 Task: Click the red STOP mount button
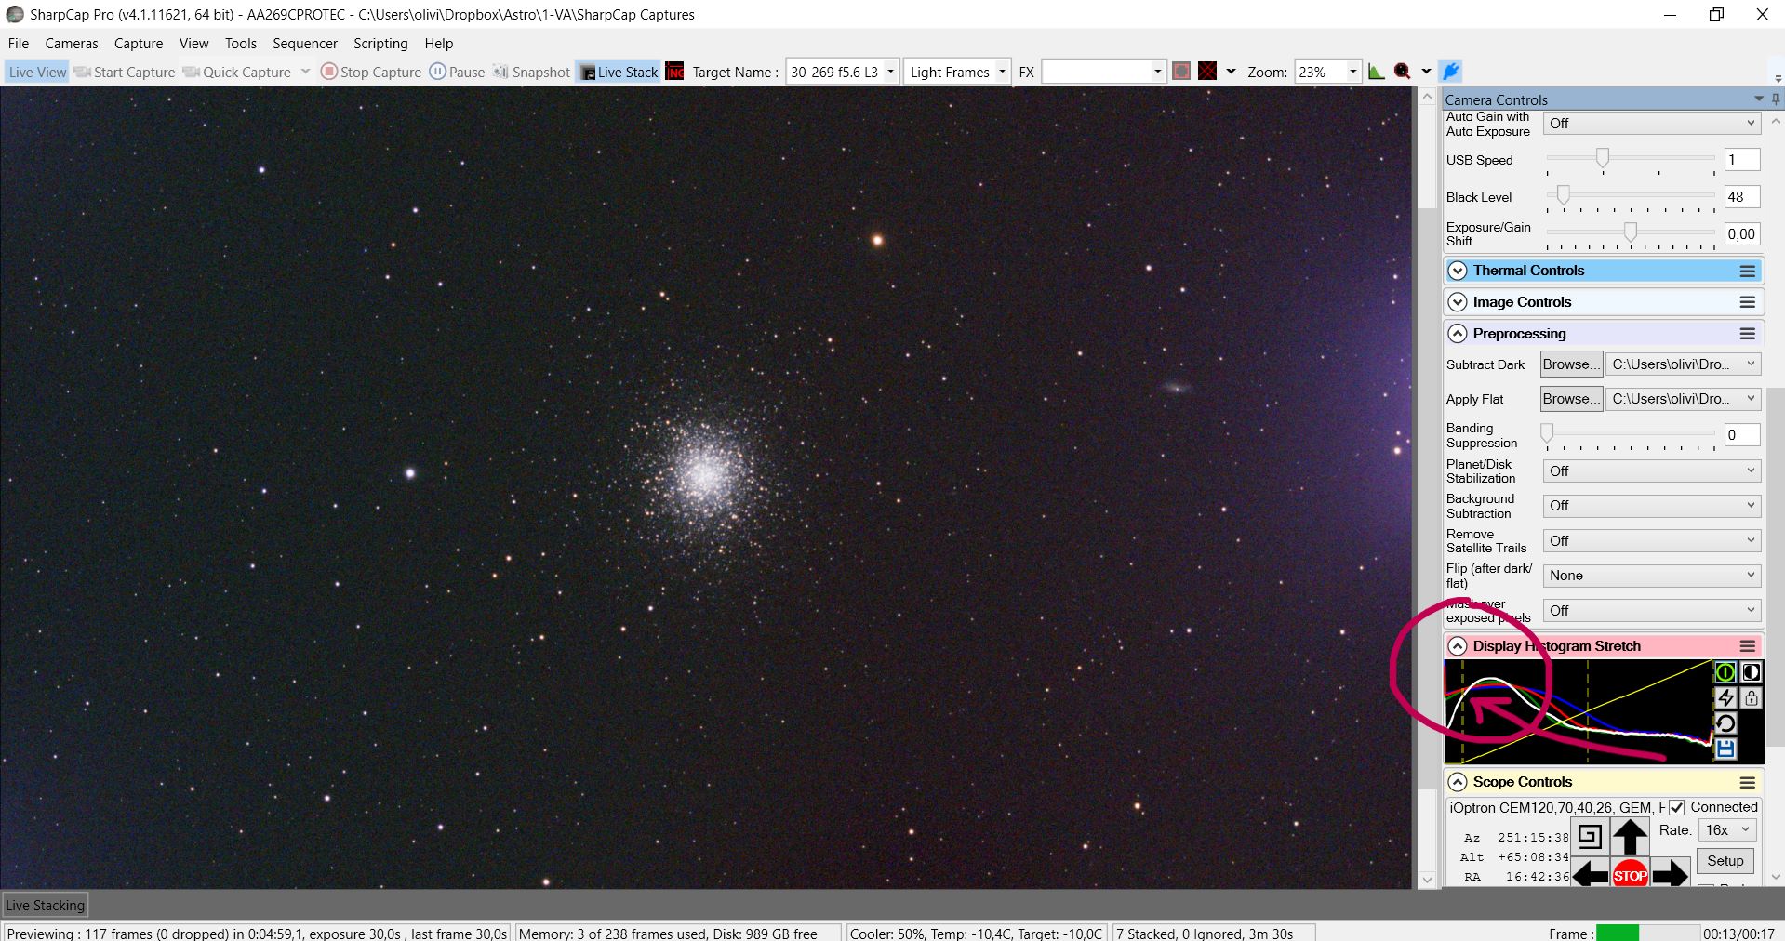point(1630,875)
